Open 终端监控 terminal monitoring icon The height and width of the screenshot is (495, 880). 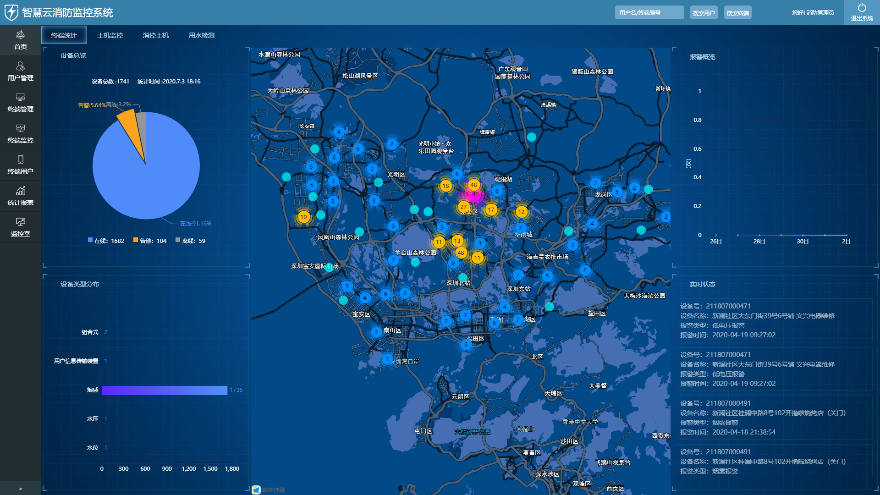click(x=21, y=129)
